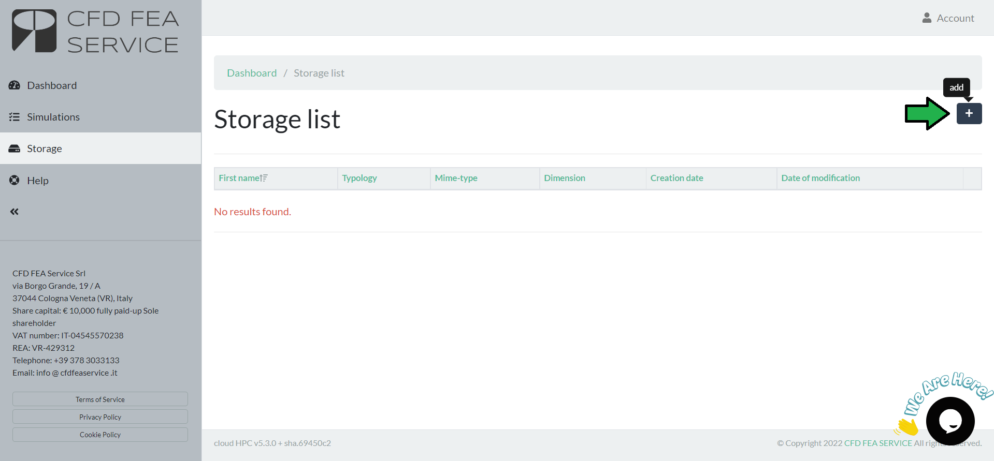The image size is (994, 461).
Task: Click the CFD FEA Service logo
Action: pyautogui.click(x=96, y=32)
